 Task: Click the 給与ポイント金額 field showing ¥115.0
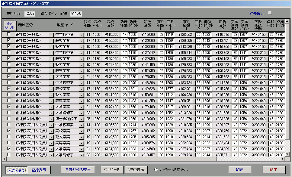coord(76,14)
